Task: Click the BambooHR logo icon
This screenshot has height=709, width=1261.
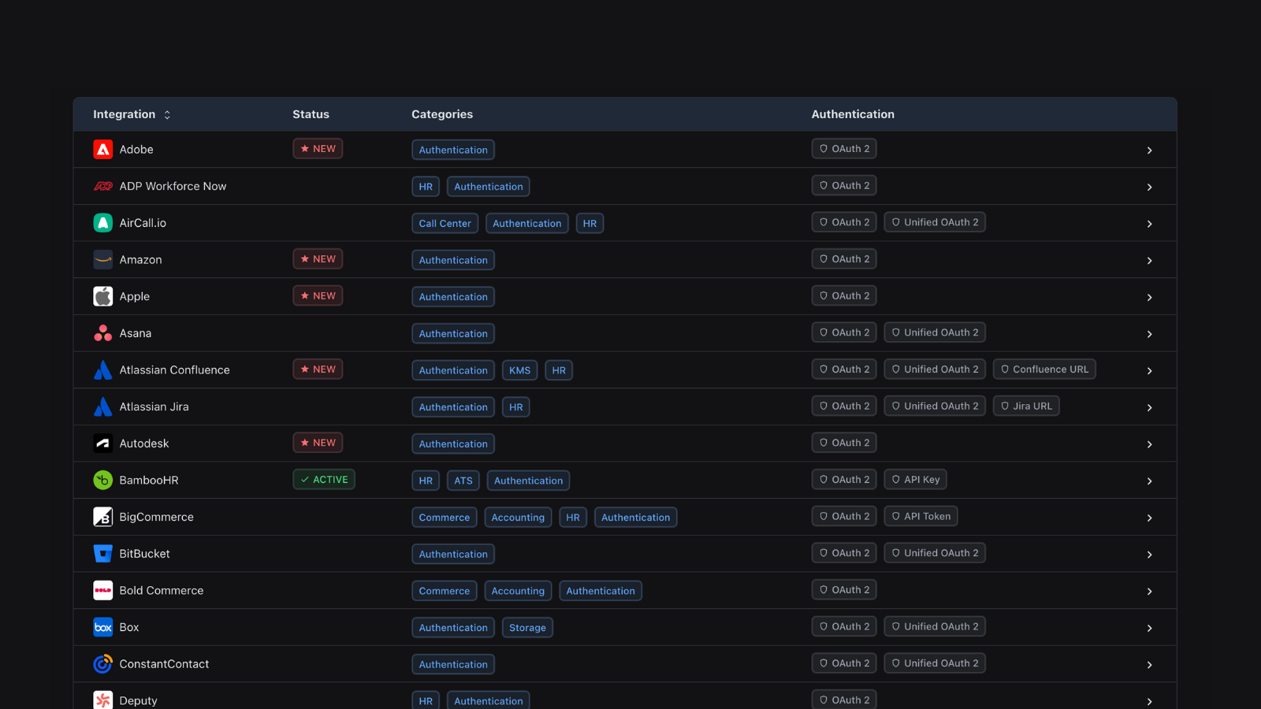Action: coord(102,480)
